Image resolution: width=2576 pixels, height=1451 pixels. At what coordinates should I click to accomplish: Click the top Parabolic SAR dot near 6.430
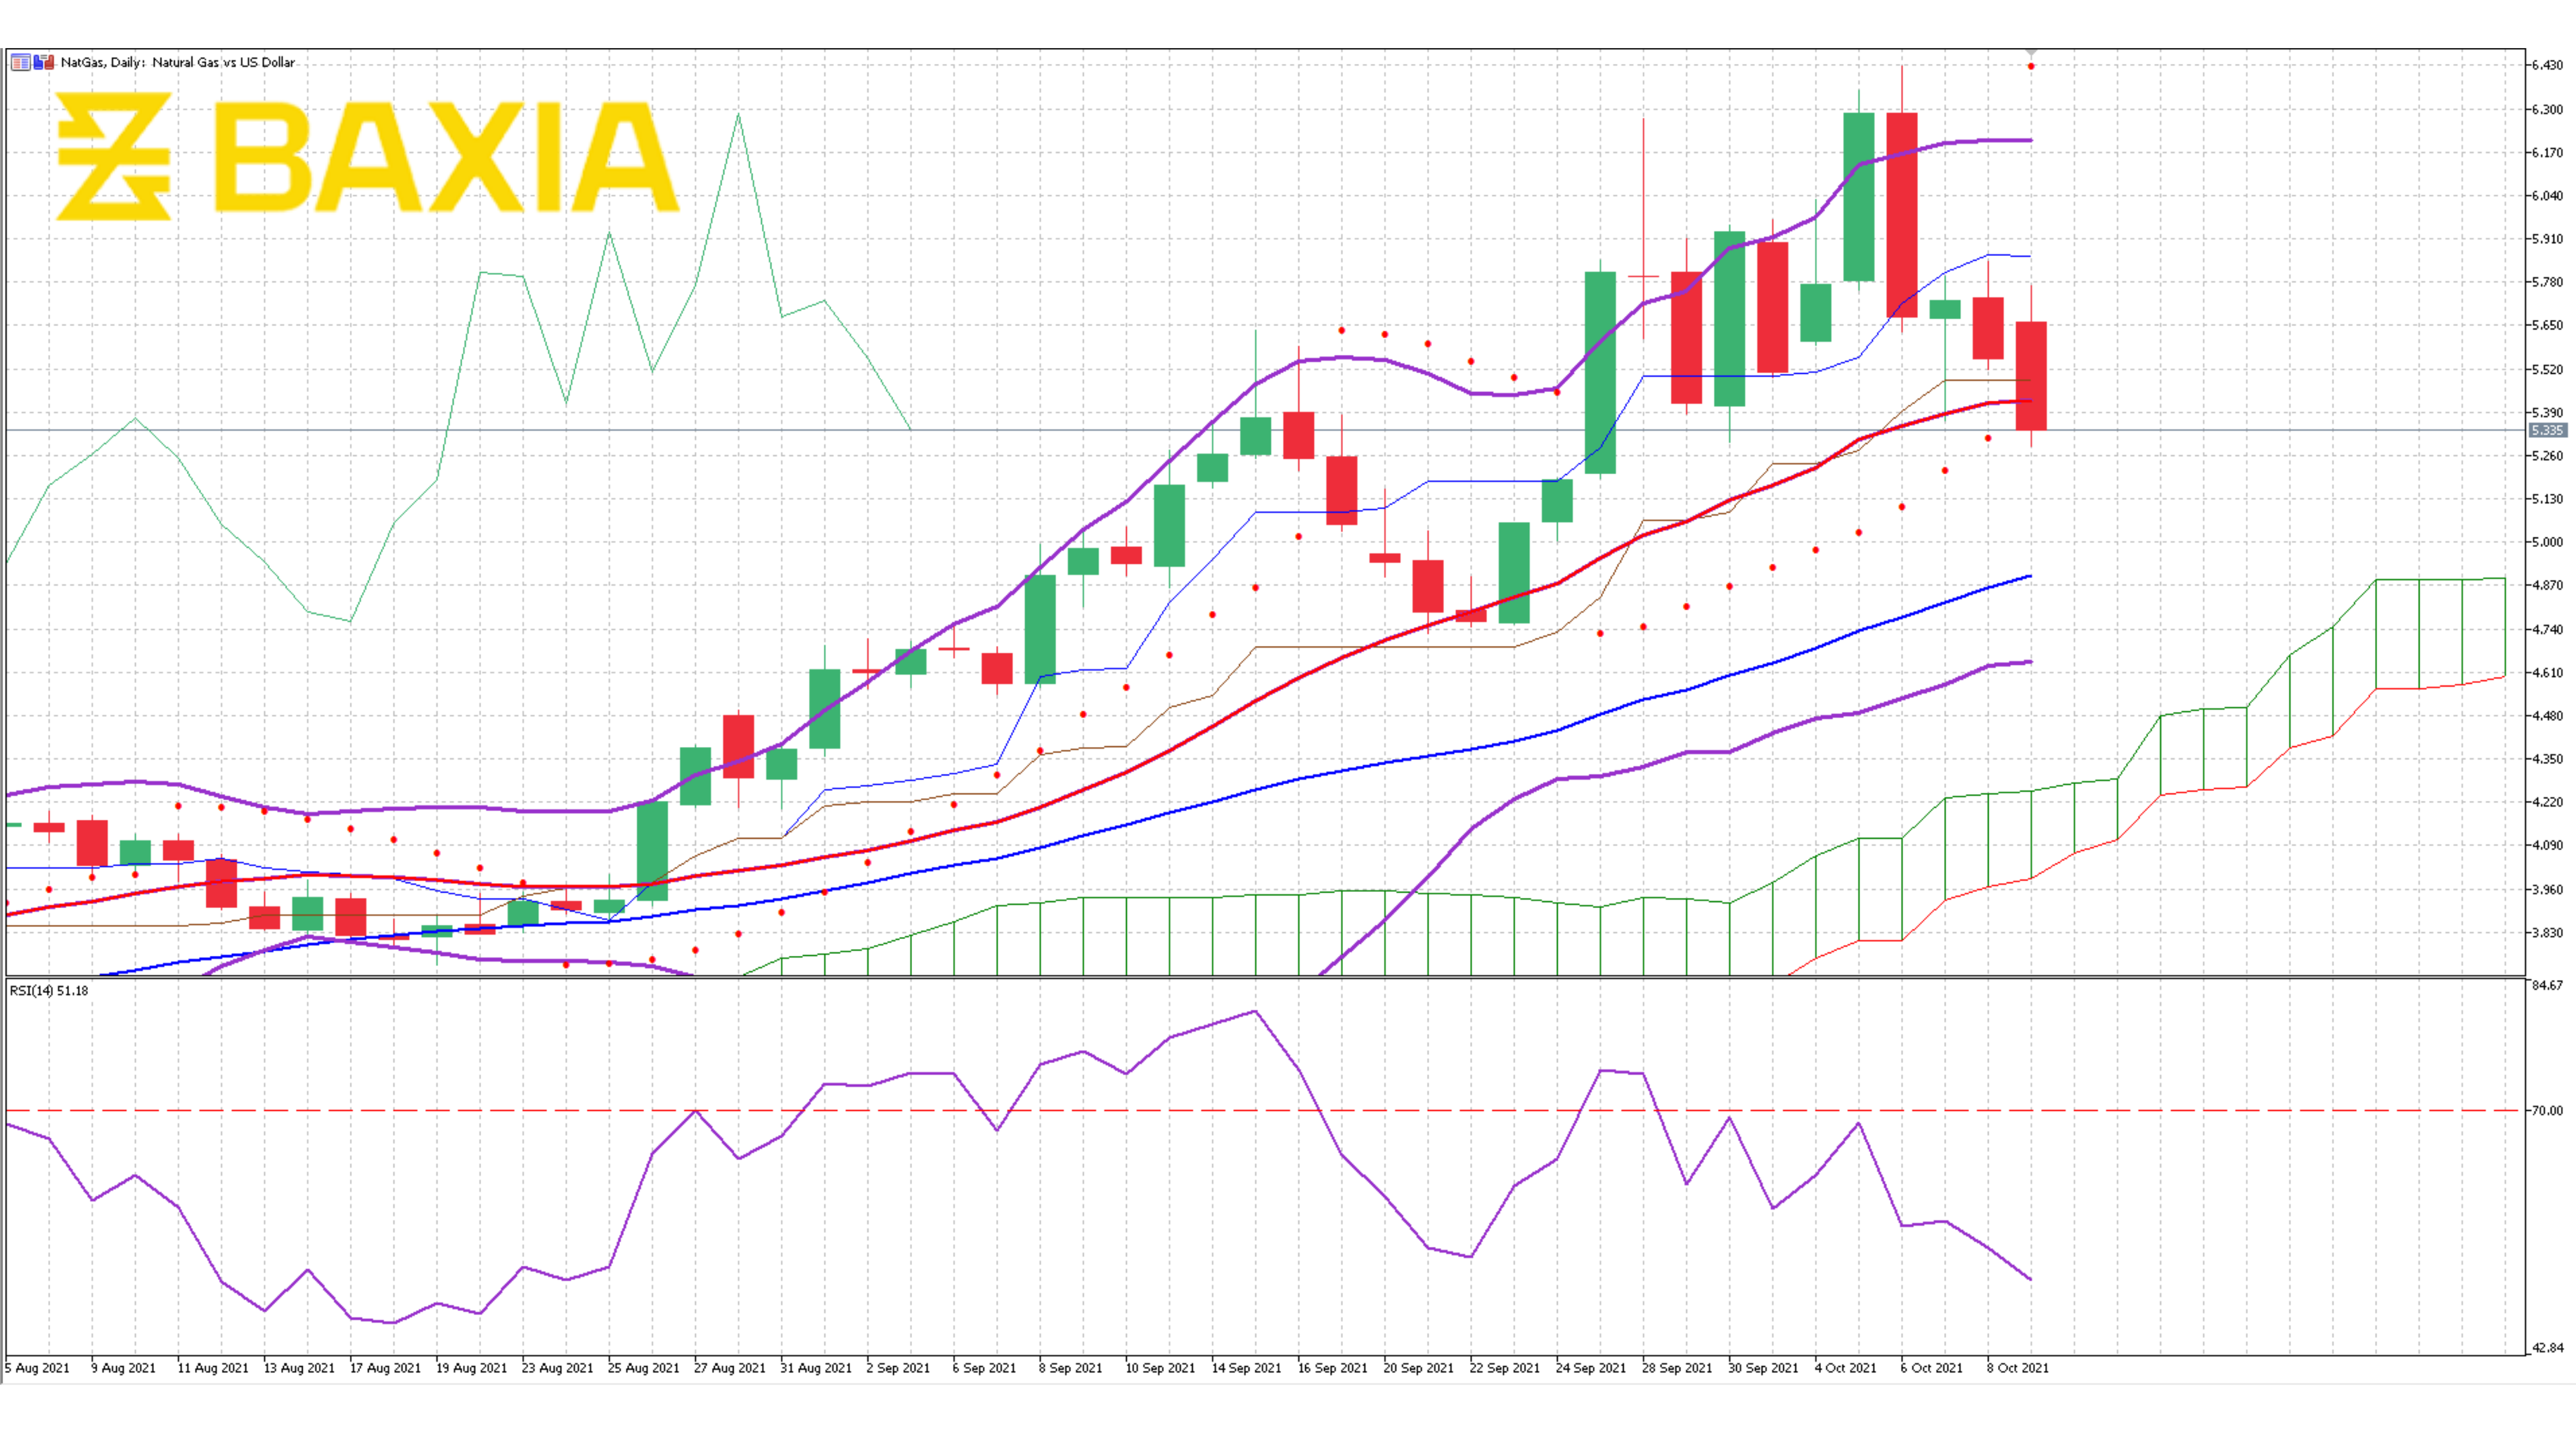(2031, 66)
